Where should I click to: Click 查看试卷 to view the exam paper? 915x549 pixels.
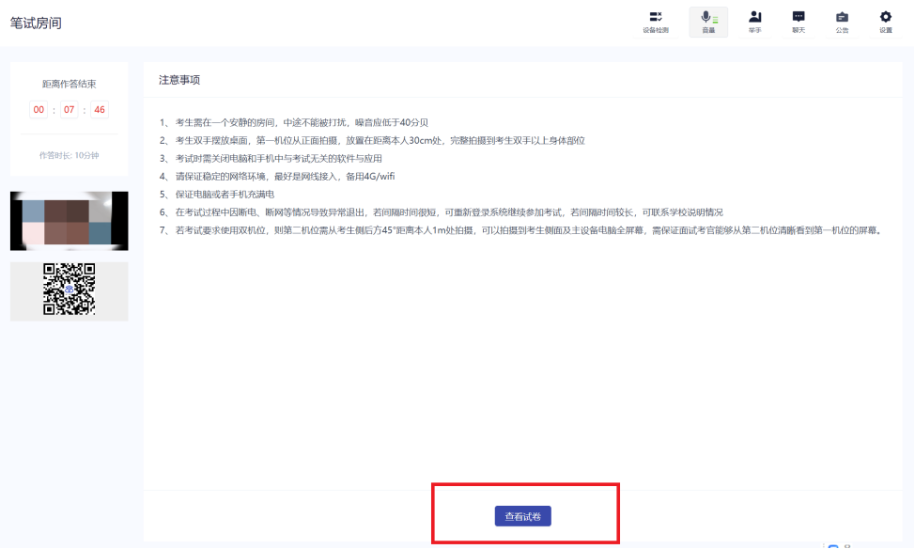(x=522, y=515)
